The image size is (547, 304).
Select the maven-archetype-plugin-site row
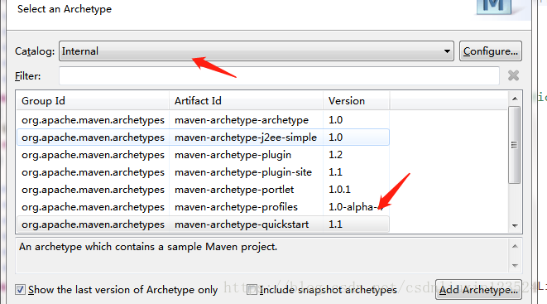tap(203, 172)
